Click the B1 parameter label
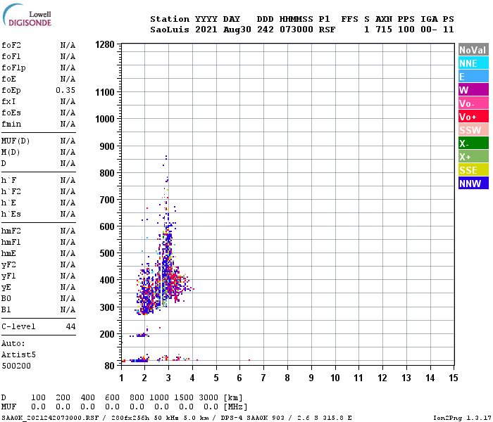The width and height of the screenshot is (493, 422). pos(6,310)
